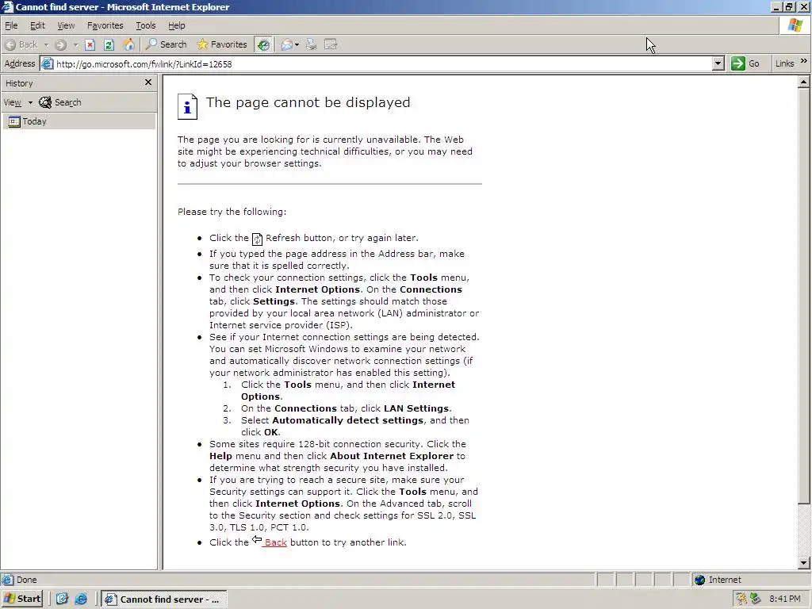This screenshot has height=609, width=812.
Task: Click Search in the History panel
Action: (x=60, y=102)
